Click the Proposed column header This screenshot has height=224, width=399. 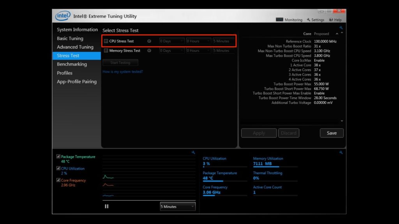pyautogui.click(x=321, y=34)
